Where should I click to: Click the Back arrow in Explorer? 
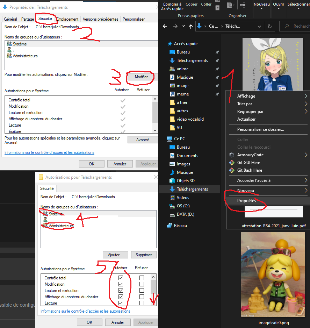[165, 26]
